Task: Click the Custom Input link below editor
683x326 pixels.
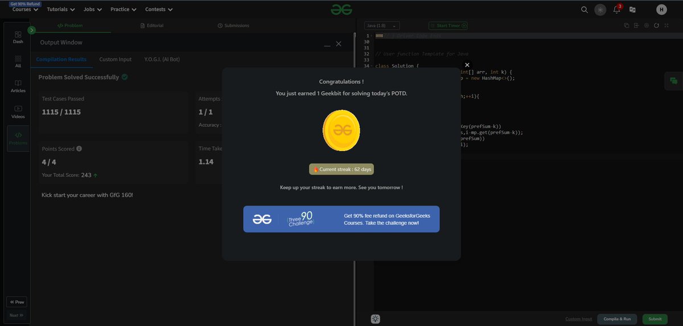Action: point(578,319)
